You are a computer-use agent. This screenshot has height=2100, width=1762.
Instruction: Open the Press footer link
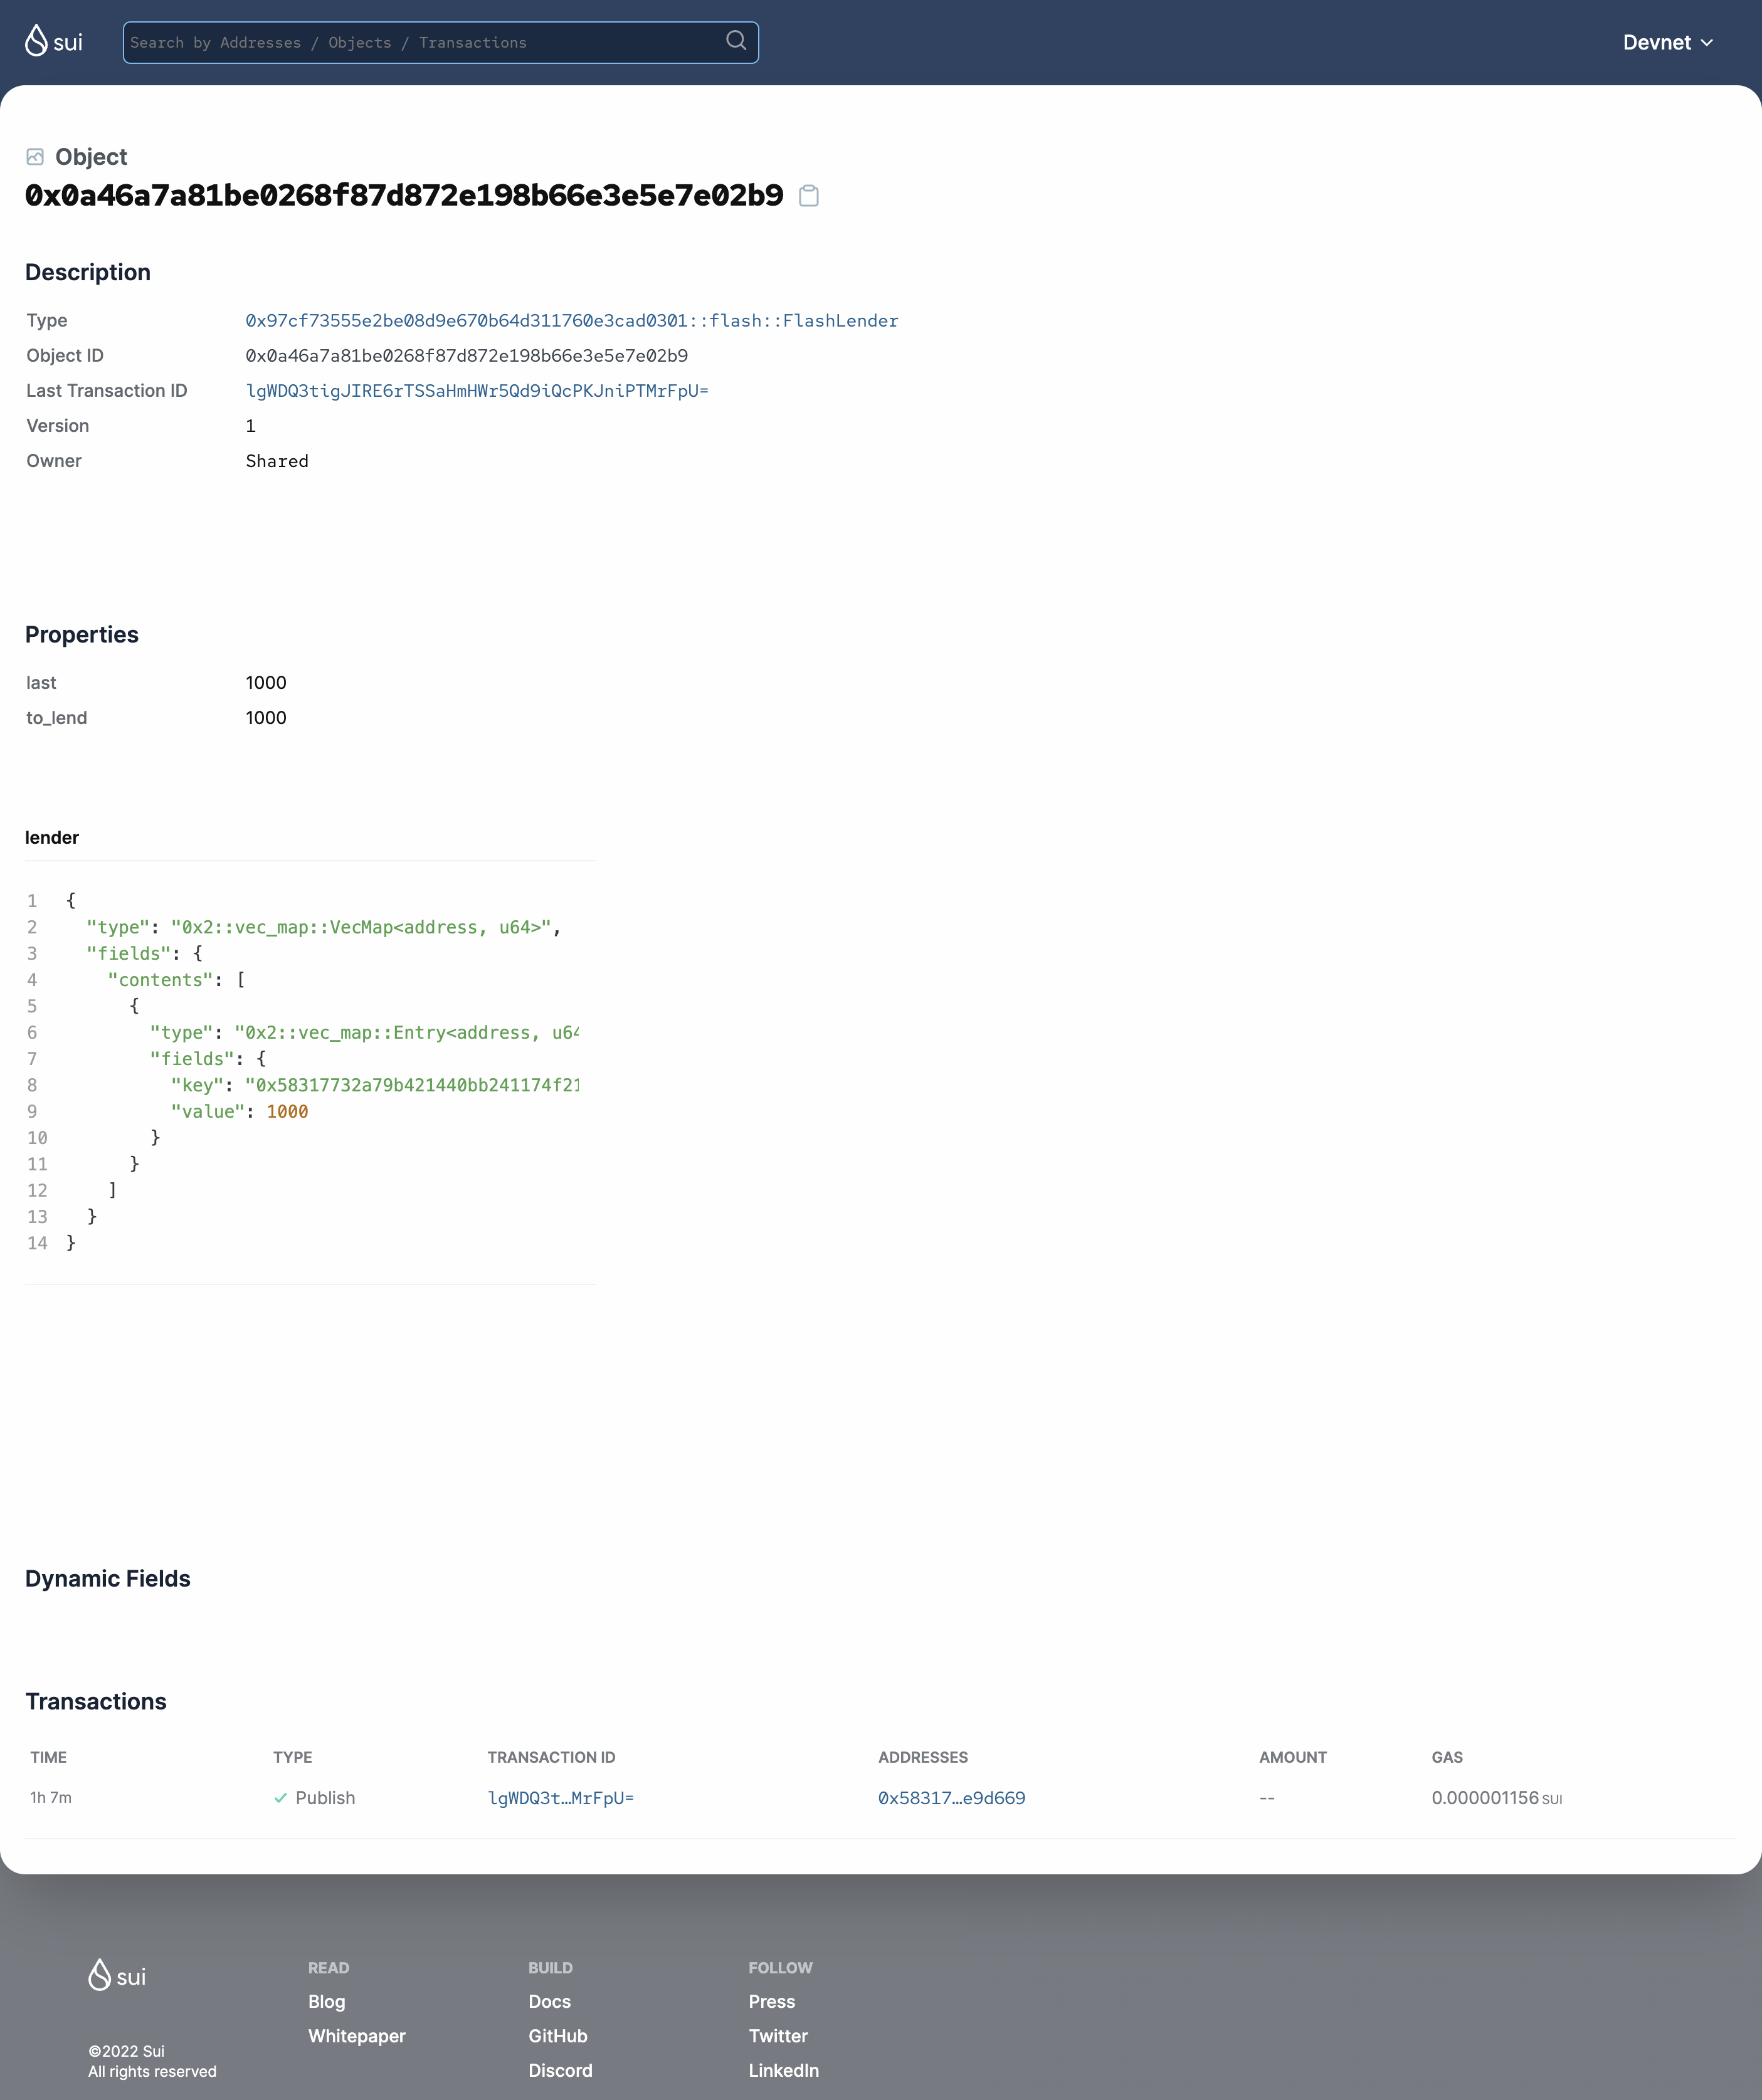click(x=771, y=2001)
